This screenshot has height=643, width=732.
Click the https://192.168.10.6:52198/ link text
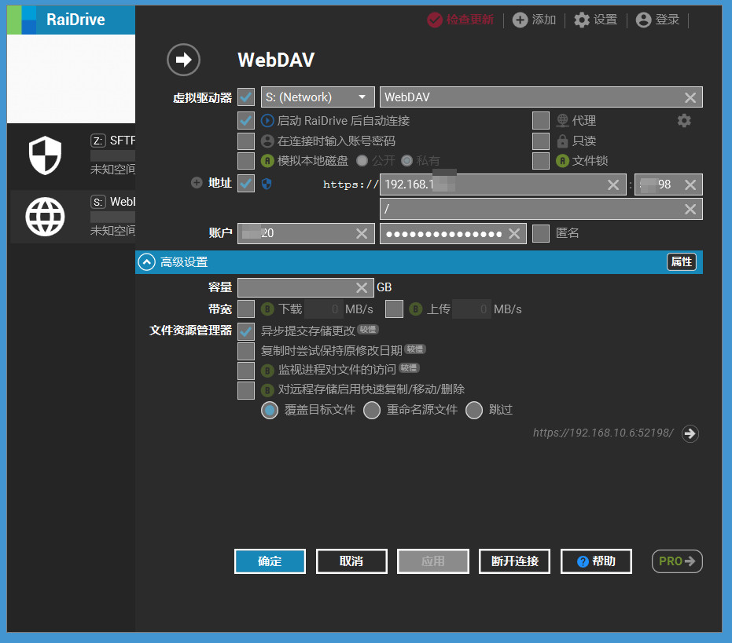point(603,433)
